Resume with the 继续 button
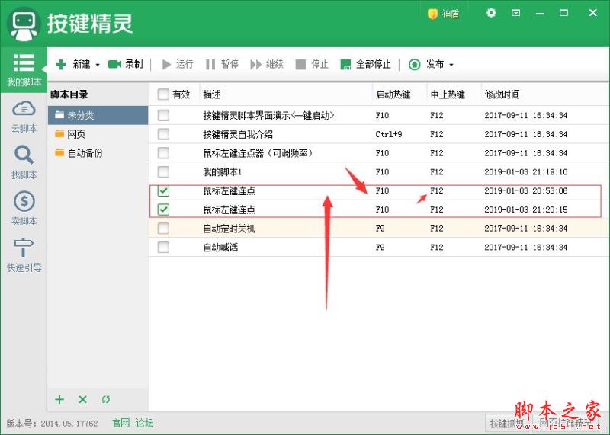The image size is (610, 435). 267,64
